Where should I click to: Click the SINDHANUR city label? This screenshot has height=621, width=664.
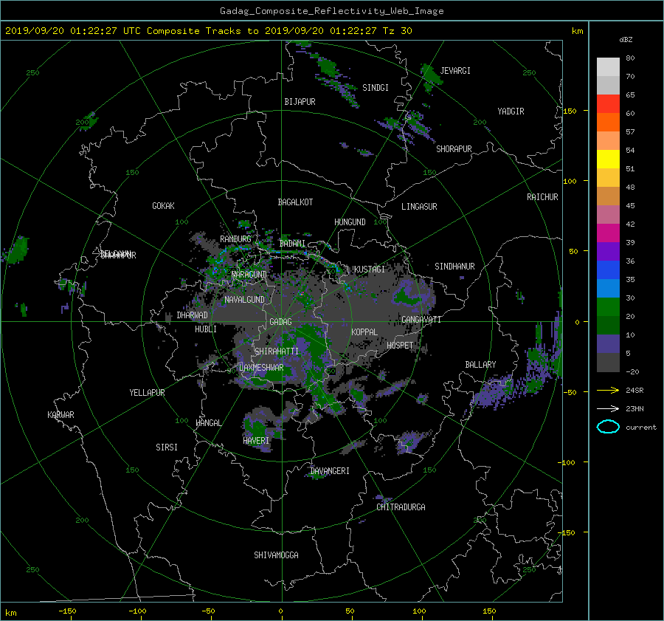click(454, 267)
